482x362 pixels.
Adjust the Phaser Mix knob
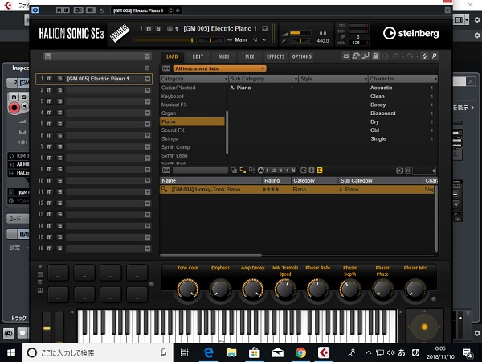tap(415, 289)
